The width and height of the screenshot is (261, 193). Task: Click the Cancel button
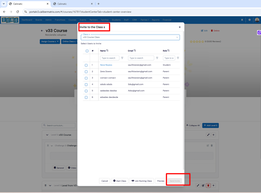coord(104,181)
